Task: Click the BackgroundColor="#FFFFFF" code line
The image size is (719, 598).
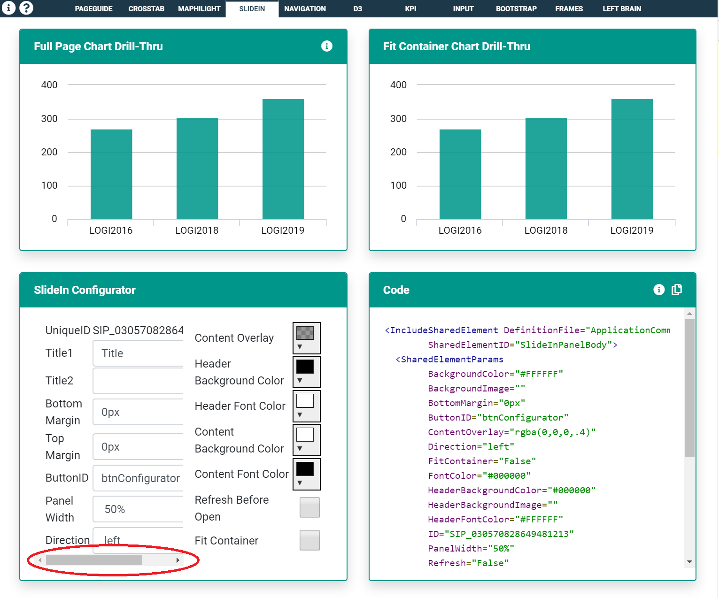Action: tap(495, 374)
